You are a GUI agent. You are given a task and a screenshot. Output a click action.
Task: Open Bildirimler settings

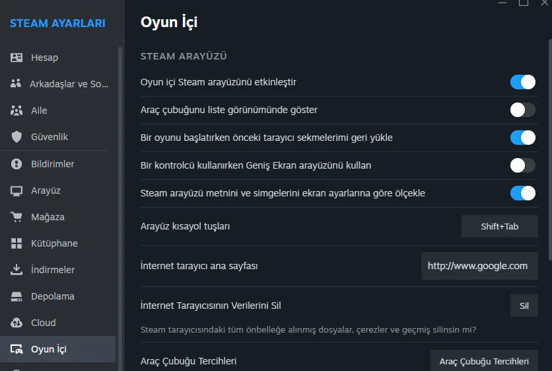point(57,164)
